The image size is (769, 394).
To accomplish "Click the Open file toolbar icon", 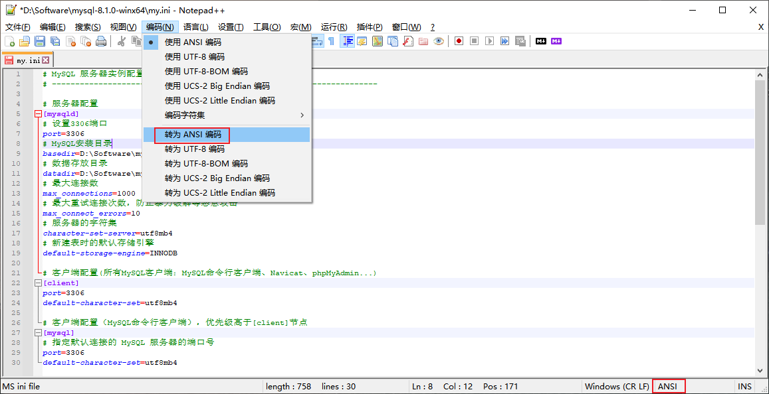I will 25,42.
